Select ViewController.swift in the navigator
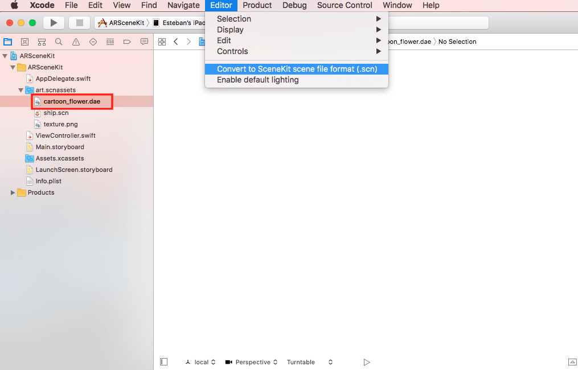 (x=65, y=135)
